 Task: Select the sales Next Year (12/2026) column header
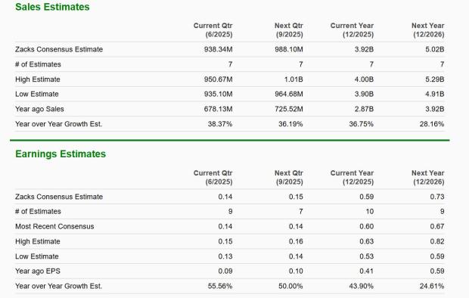click(427, 30)
